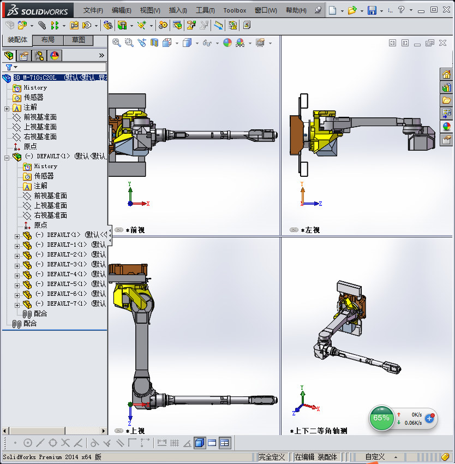The width and height of the screenshot is (455, 464).
Task: Open the 编辑(E) menu
Action: [x=122, y=10]
